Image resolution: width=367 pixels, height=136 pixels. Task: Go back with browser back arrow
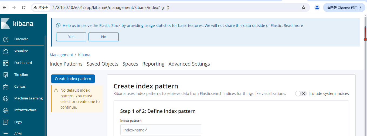point(4,8)
